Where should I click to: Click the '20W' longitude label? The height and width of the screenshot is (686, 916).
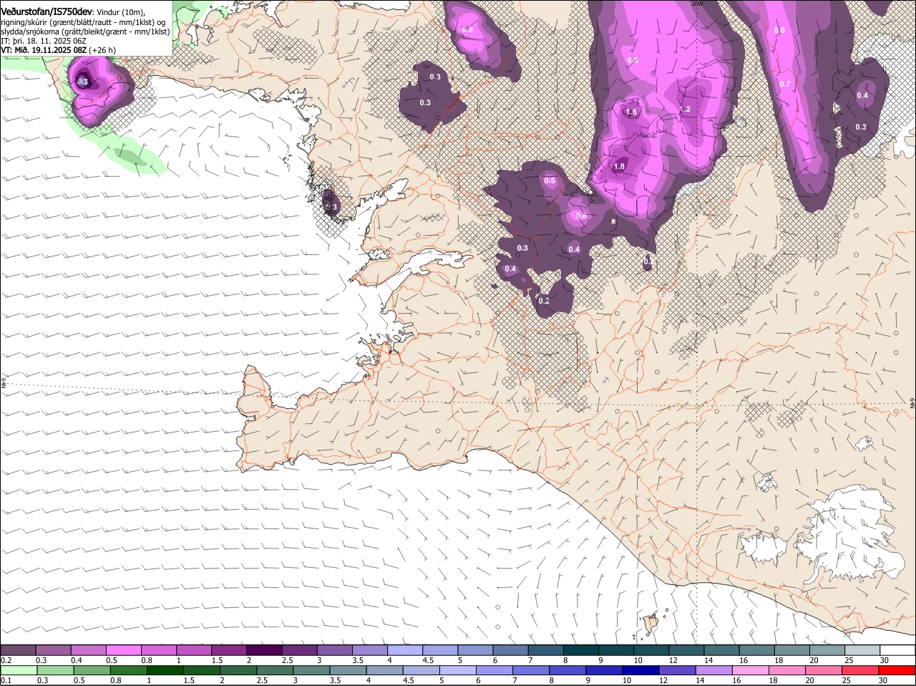697,4
